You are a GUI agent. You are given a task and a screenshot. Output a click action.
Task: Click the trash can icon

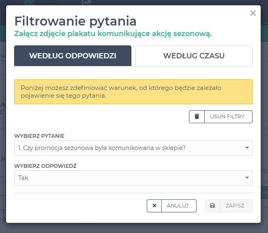click(x=197, y=117)
